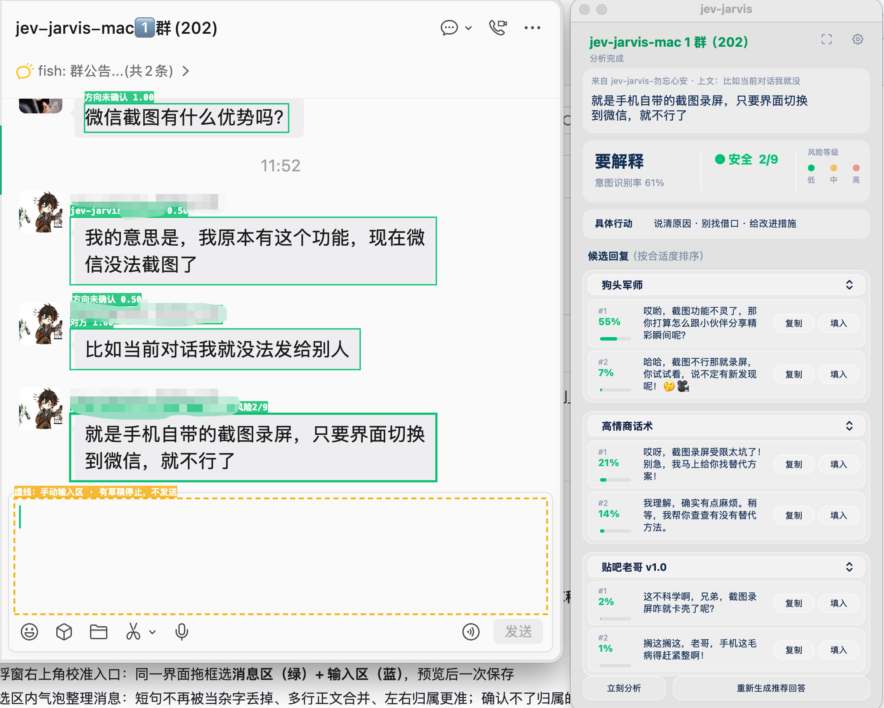Click the low risk green dot

tap(811, 168)
